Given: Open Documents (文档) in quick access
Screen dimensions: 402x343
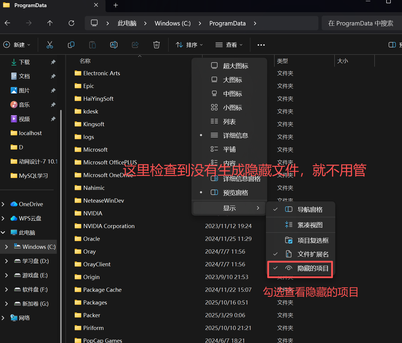Looking at the screenshot, I should [x=24, y=76].
